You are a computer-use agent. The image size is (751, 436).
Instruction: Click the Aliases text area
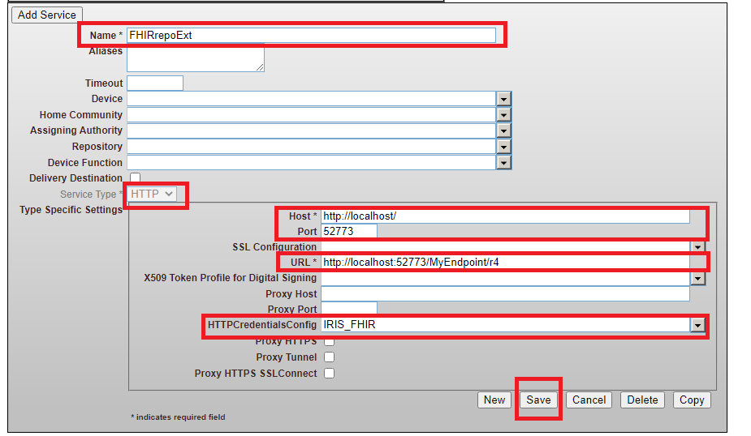click(195, 58)
